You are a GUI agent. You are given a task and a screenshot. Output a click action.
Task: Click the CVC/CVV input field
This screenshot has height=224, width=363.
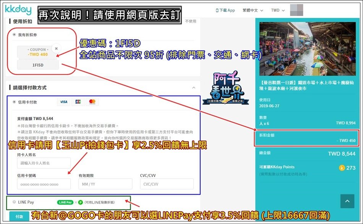167,184
